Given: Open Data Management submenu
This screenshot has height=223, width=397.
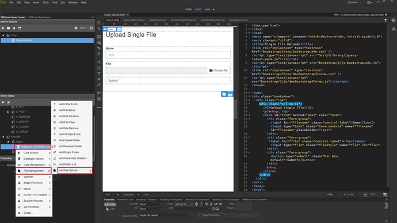Looking at the screenshot, I should tap(34, 164).
